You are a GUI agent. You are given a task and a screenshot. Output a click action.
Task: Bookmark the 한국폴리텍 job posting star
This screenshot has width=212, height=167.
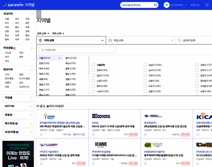[41, 134]
